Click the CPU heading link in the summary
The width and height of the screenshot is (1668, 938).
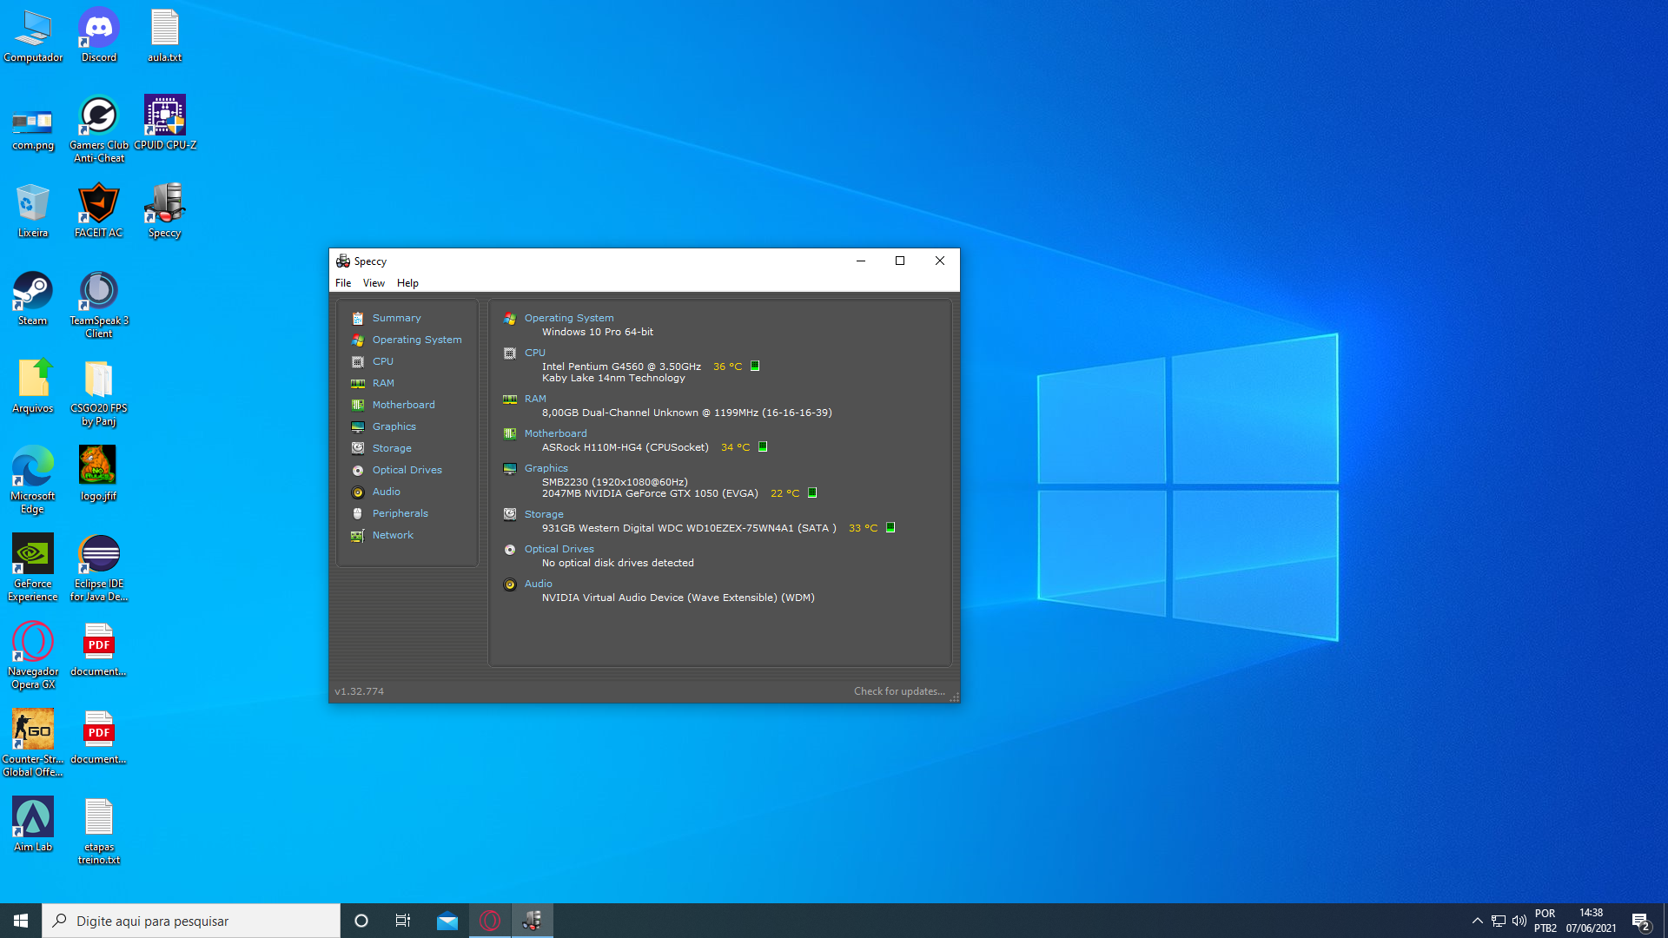535,353
